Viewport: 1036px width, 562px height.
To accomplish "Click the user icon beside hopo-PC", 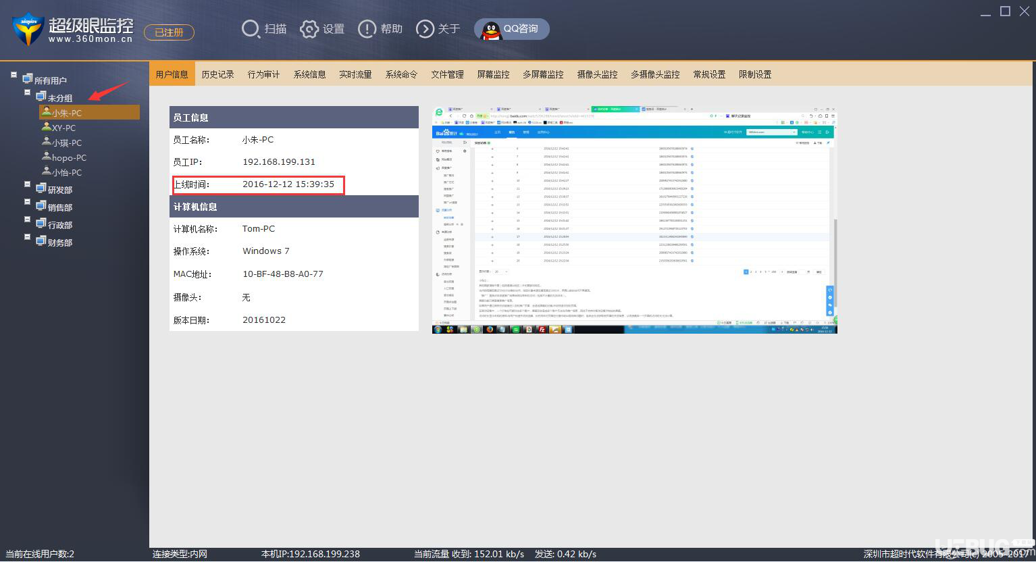I will point(47,156).
